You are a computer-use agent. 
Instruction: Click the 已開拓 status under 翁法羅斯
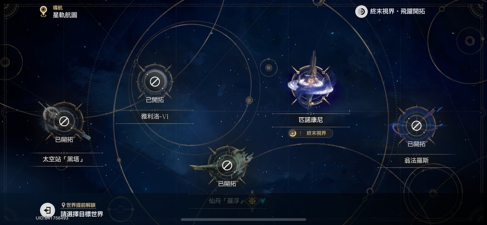416,144
